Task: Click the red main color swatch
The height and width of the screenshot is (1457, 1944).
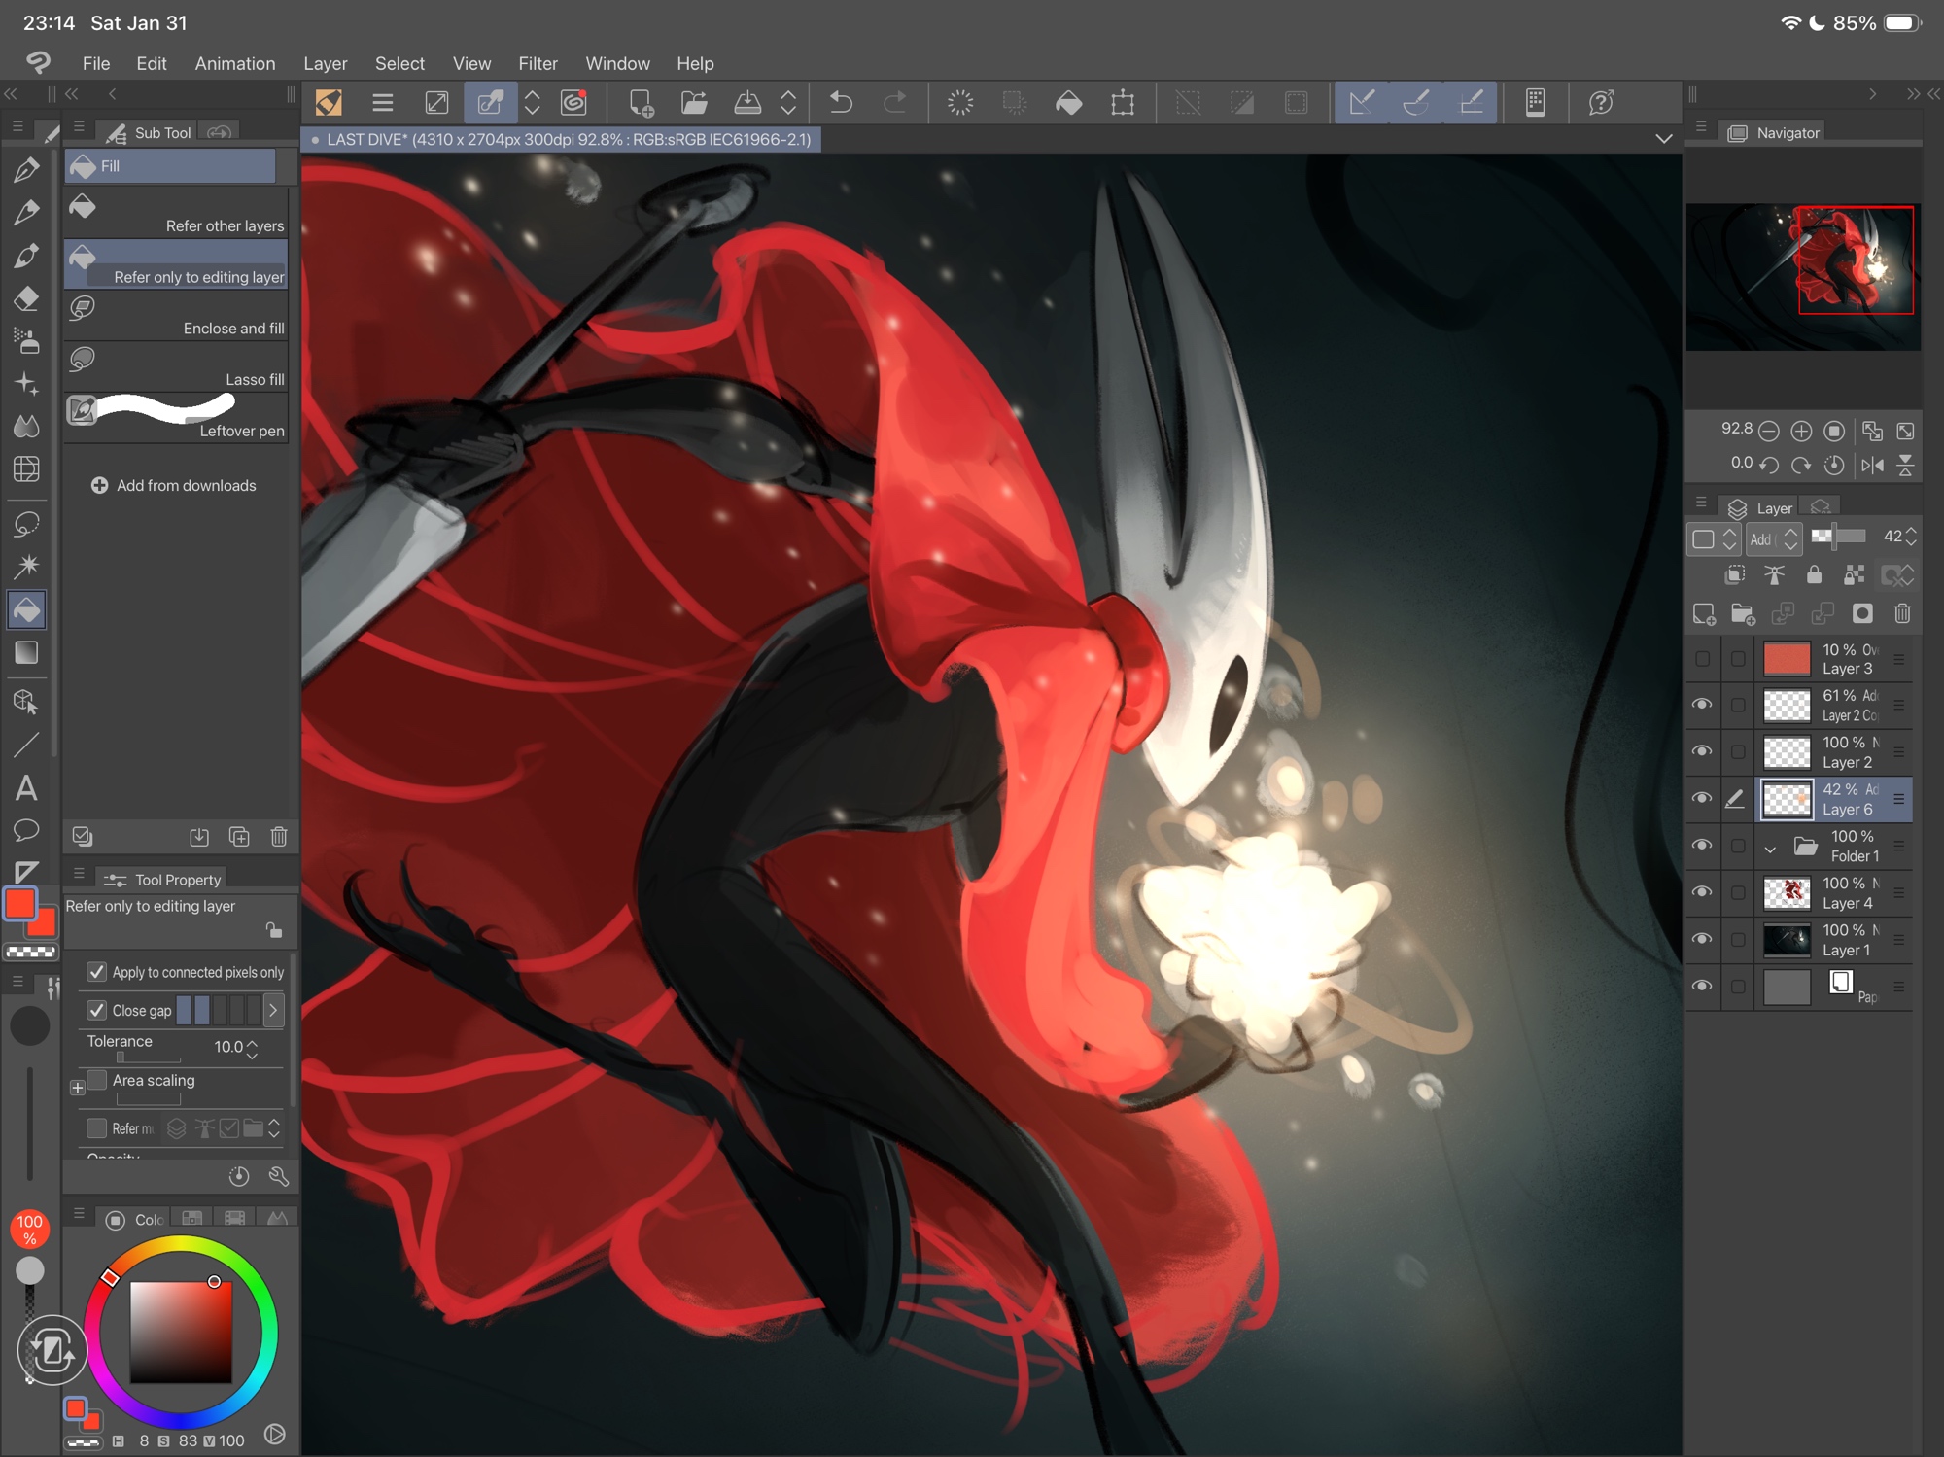Action: click(x=20, y=904)
